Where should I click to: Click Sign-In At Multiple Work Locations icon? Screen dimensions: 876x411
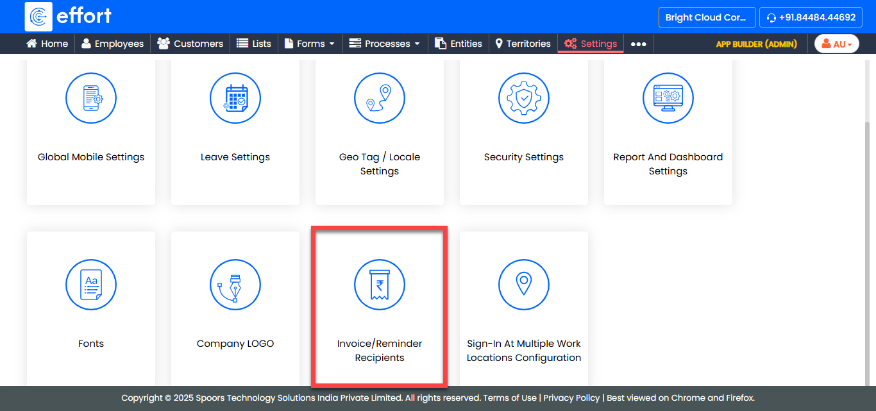pyautogui.click(x=524, y=285)
